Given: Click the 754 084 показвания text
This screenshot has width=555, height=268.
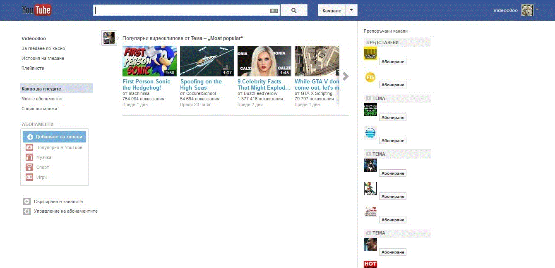Looking at the screenshot, I should [143, 99].
